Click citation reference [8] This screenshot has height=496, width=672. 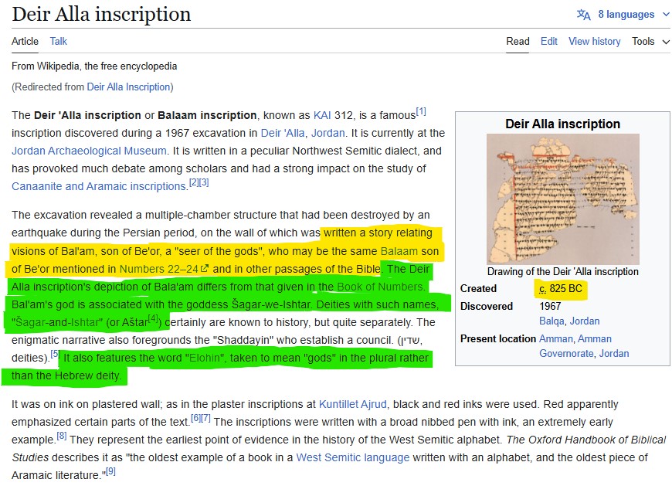click(x=62, y=436)
